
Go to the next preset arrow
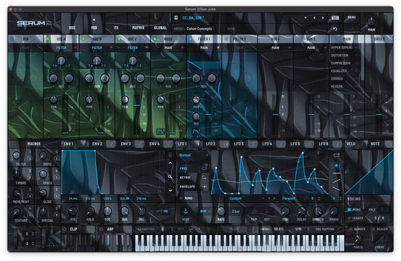point(323,18)
